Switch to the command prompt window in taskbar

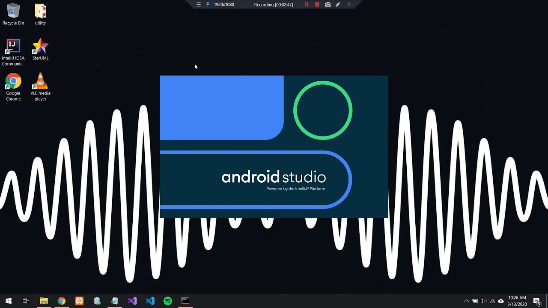(x=185, y=301)
